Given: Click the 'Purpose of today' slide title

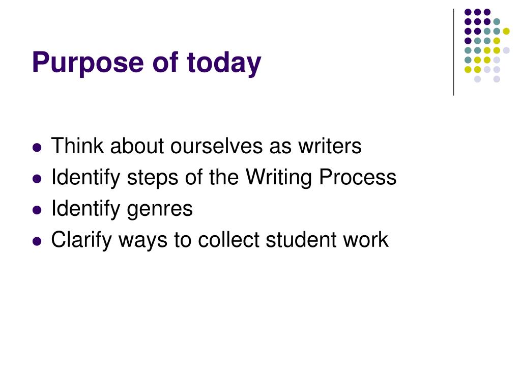Looking at the screenshot, I should pyautogui.click(x=147, y=63).
